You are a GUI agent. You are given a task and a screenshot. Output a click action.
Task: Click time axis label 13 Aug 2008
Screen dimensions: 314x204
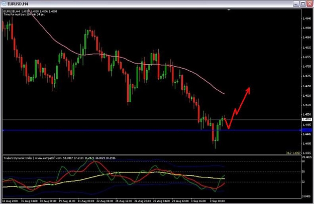click(10, 201)
